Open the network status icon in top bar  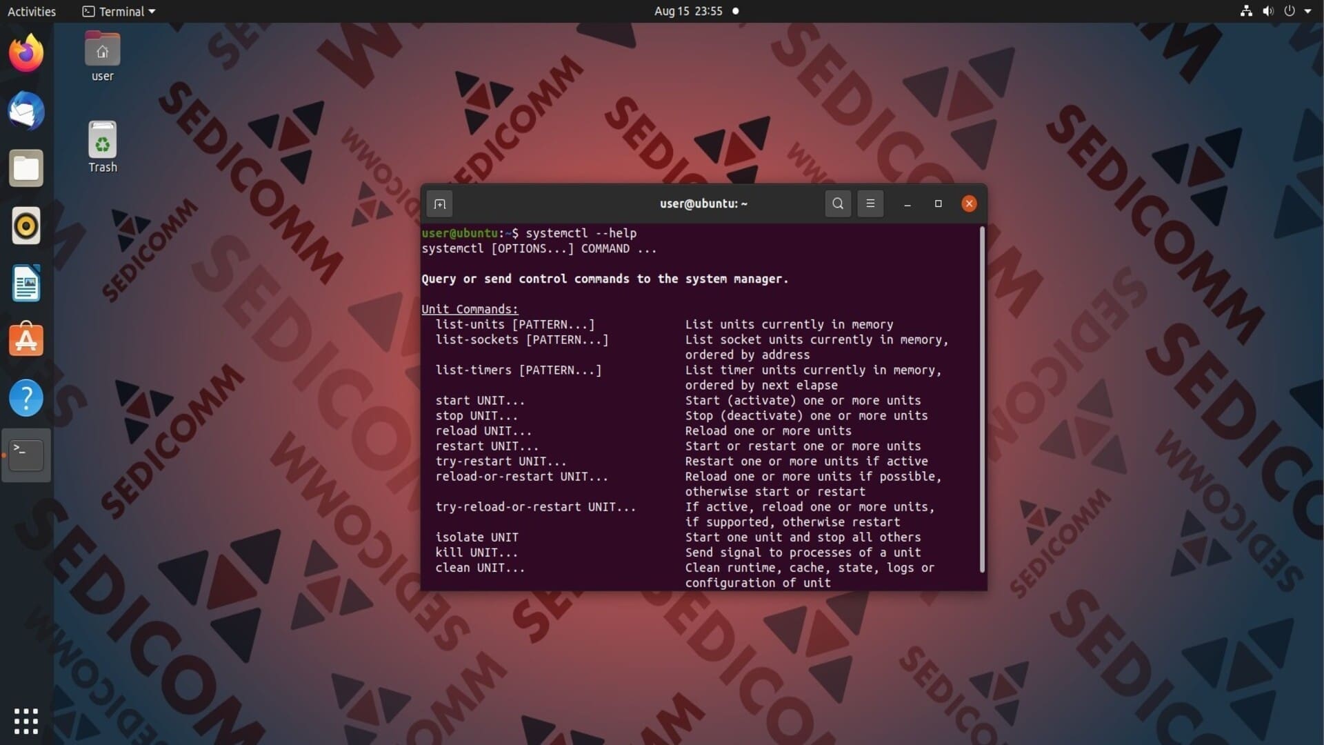click(1246, 11)
